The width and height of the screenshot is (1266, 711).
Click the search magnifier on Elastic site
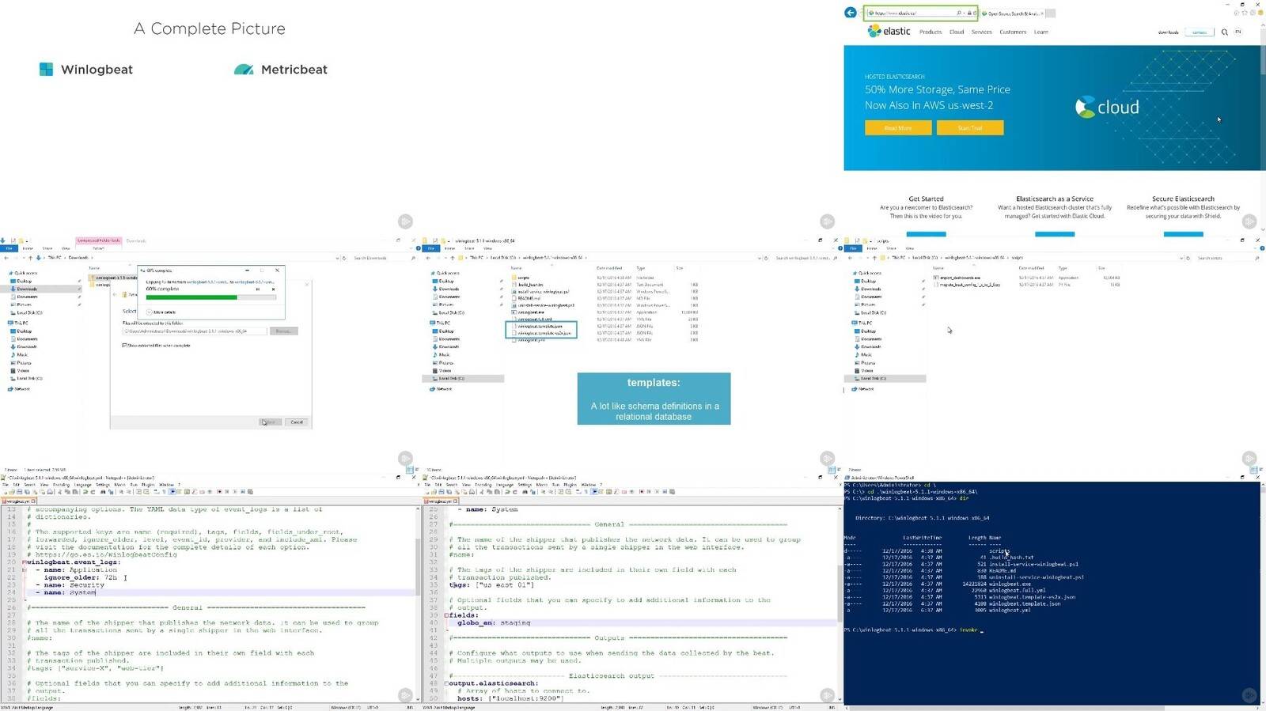click(x=1225, y=32)
